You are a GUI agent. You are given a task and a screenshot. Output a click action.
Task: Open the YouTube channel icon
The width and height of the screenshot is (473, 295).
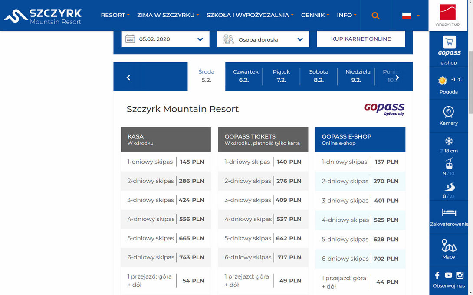pyautogui.click(x=448, y=275)
